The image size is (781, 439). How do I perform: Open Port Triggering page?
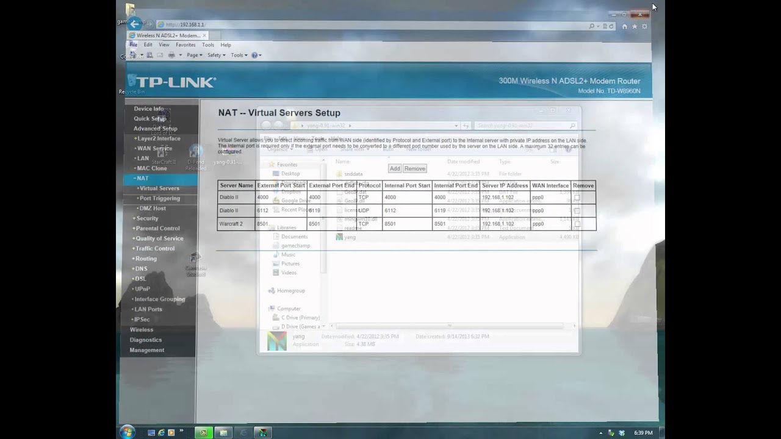coord(159,198)
